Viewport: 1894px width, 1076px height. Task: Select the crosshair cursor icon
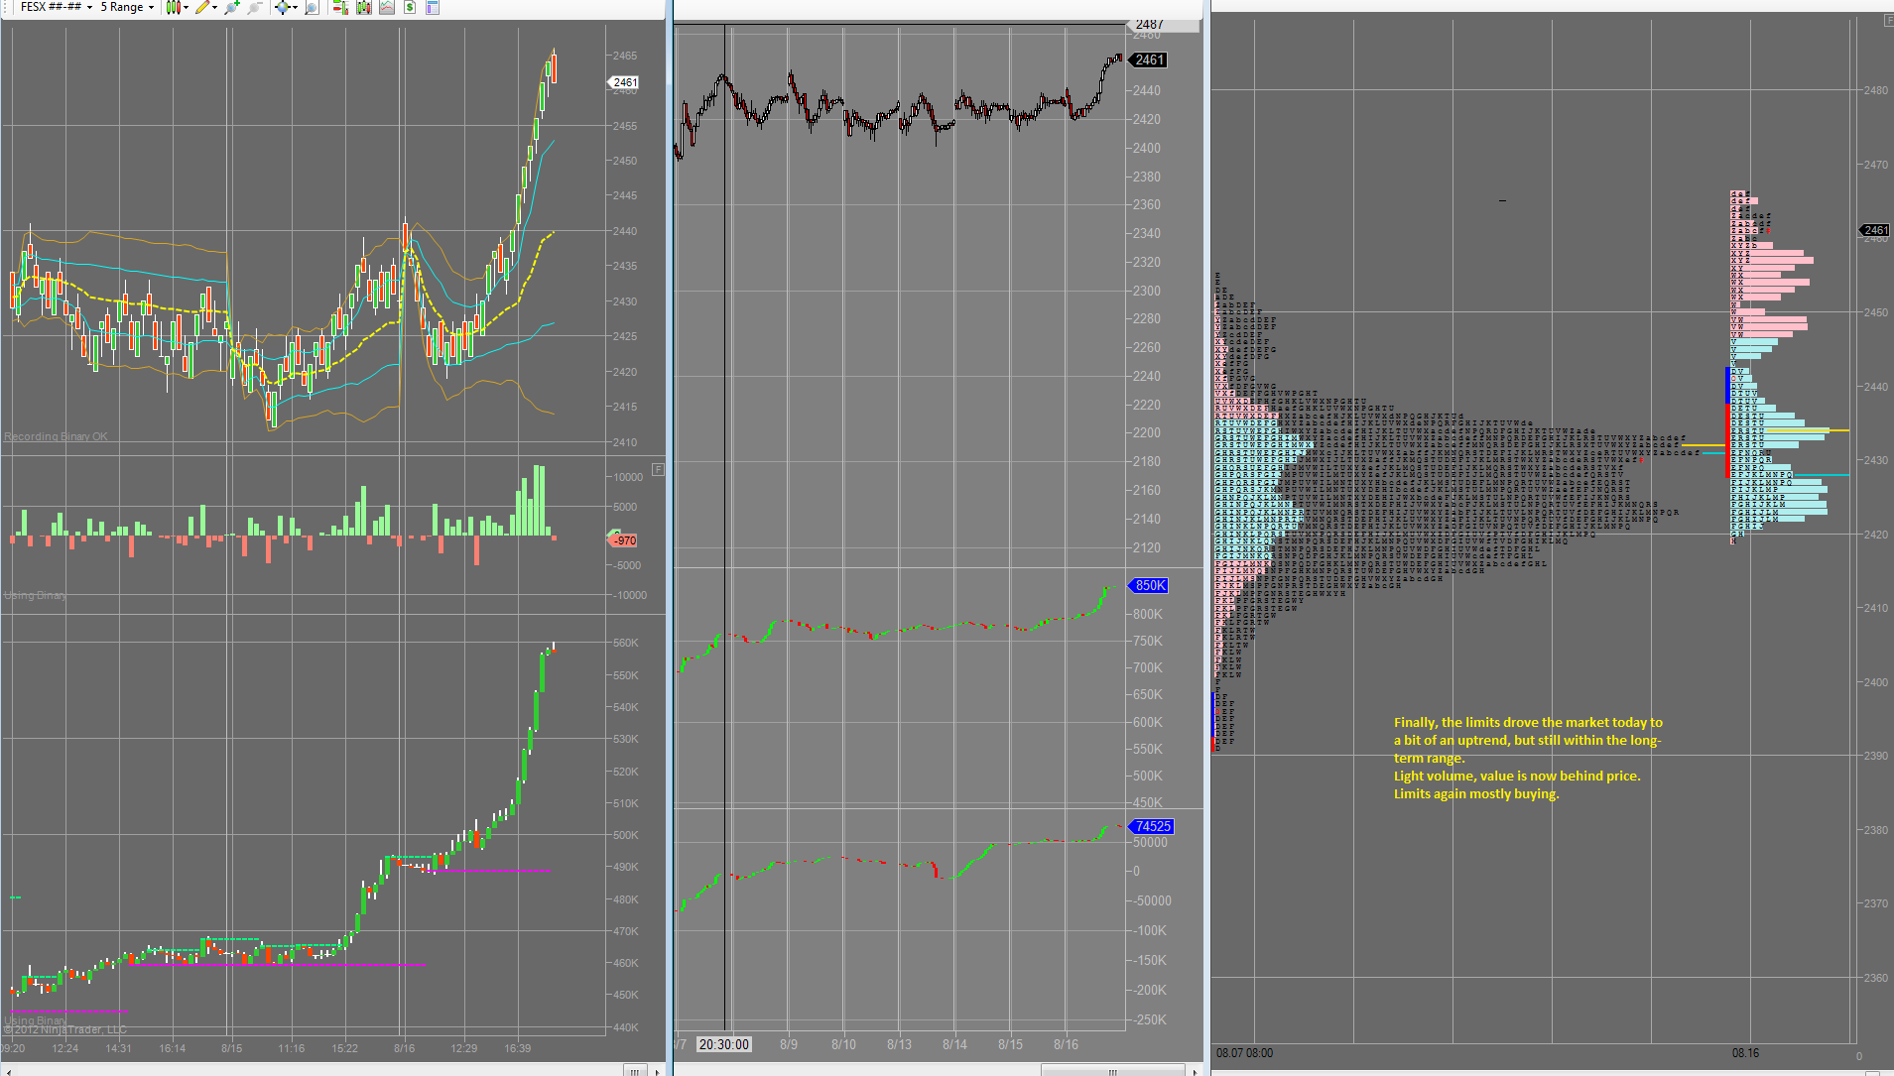click(282, 7)
